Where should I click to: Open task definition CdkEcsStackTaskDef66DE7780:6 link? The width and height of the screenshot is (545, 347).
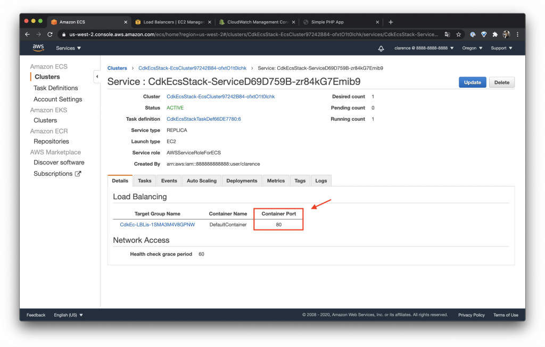(x=204, y=119)
